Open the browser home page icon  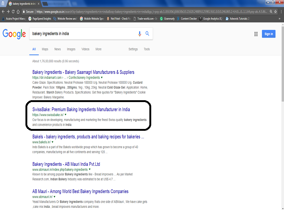(18, 11)
